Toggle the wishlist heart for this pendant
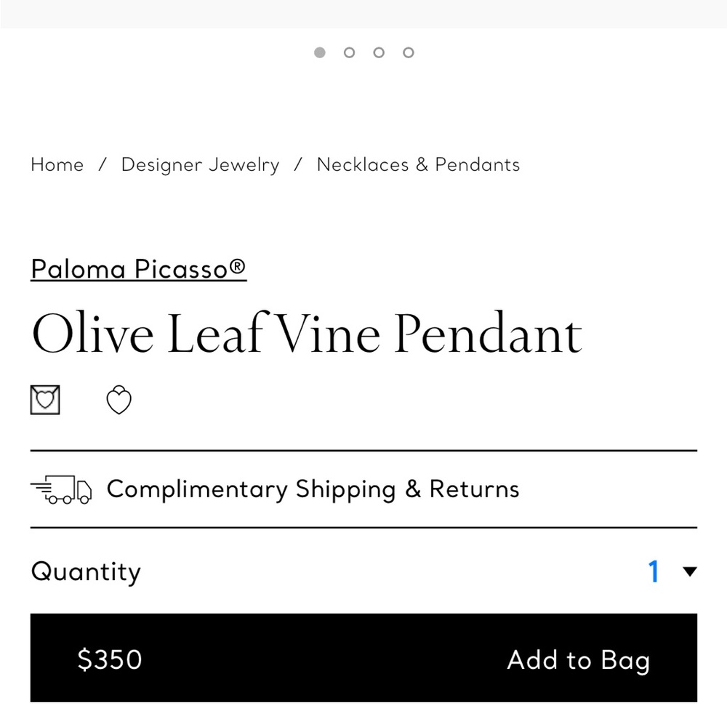The height and width of the screenshot is (727, 727). [x=119, y=400]
